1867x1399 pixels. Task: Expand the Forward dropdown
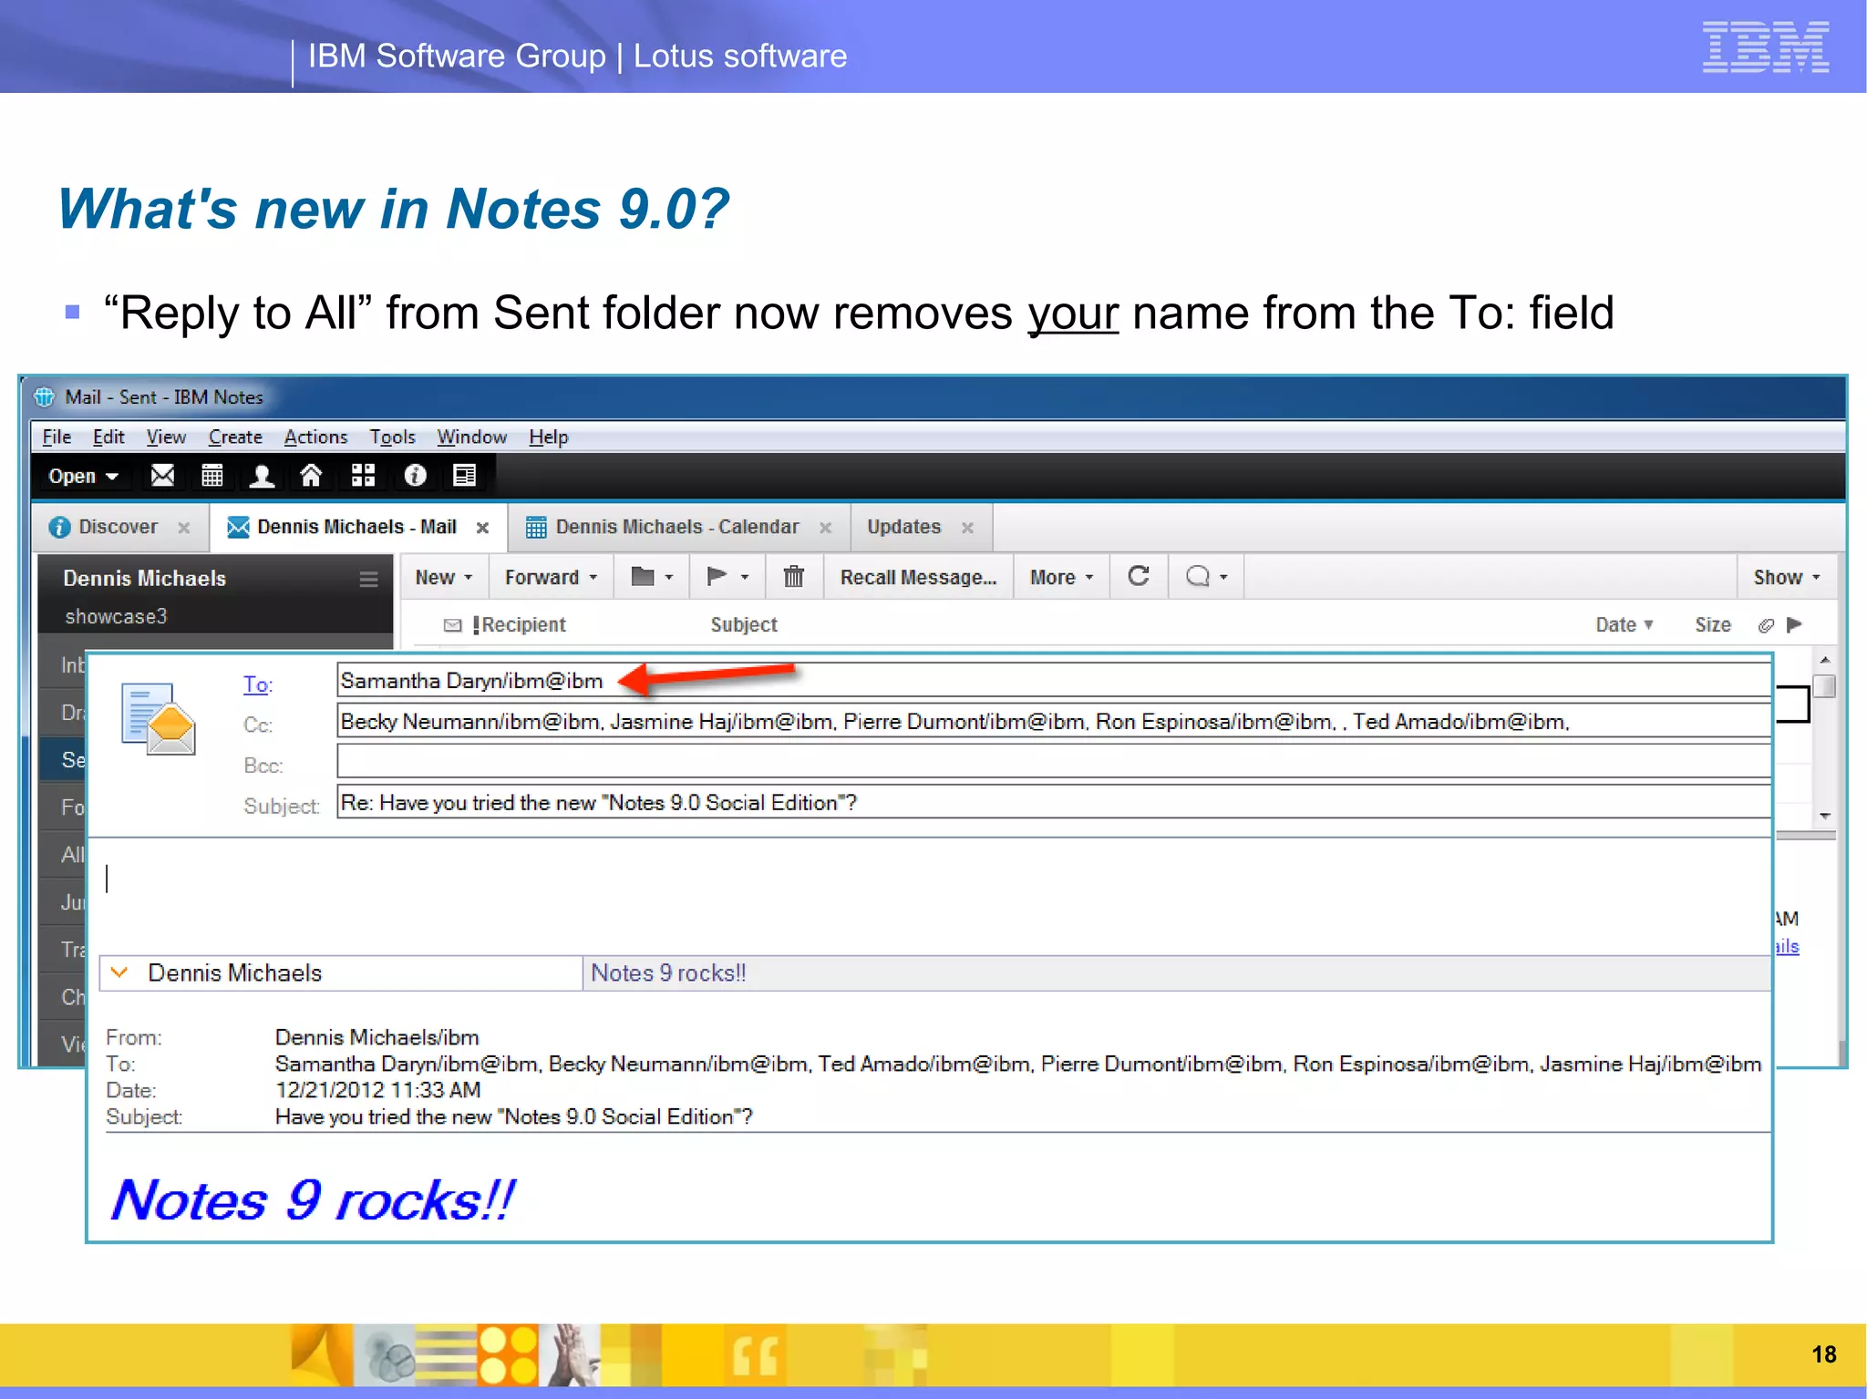click(552, 577)
